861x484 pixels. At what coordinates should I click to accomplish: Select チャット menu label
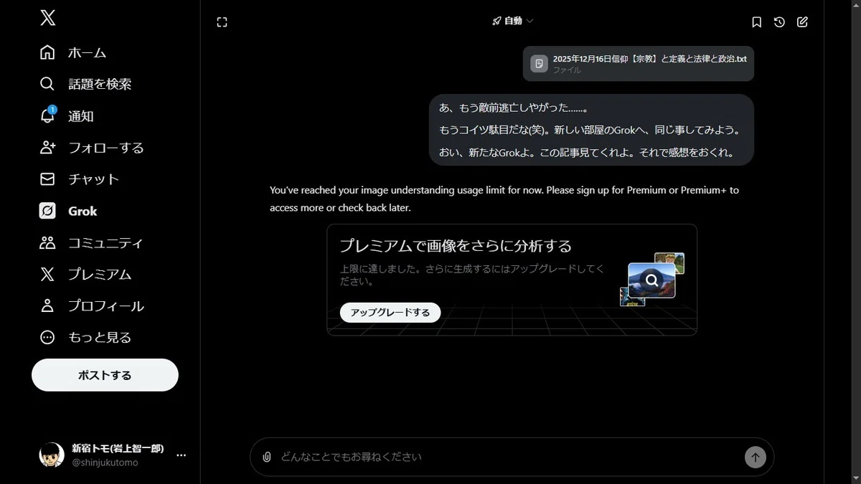coord(93,179)
